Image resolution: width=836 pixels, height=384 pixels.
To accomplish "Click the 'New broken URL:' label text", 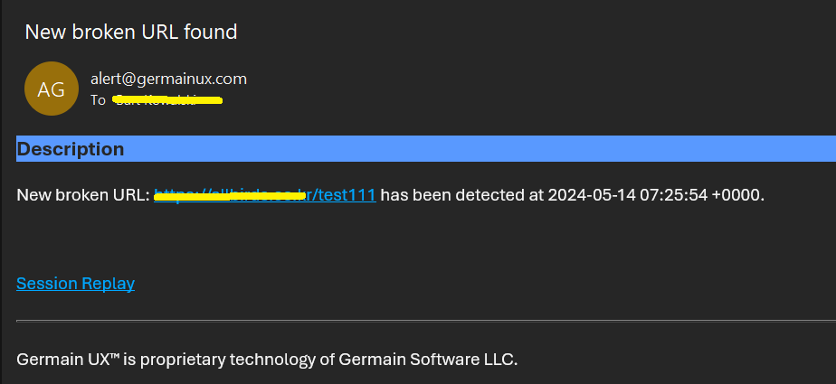I will [82, 195].
